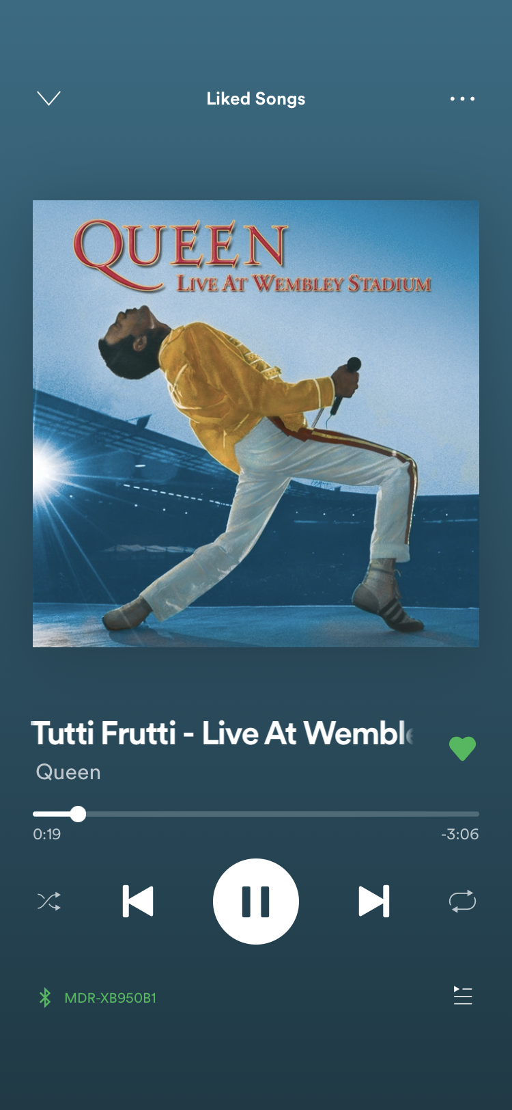Click the remaining time -3:06 label

[459, 835]
